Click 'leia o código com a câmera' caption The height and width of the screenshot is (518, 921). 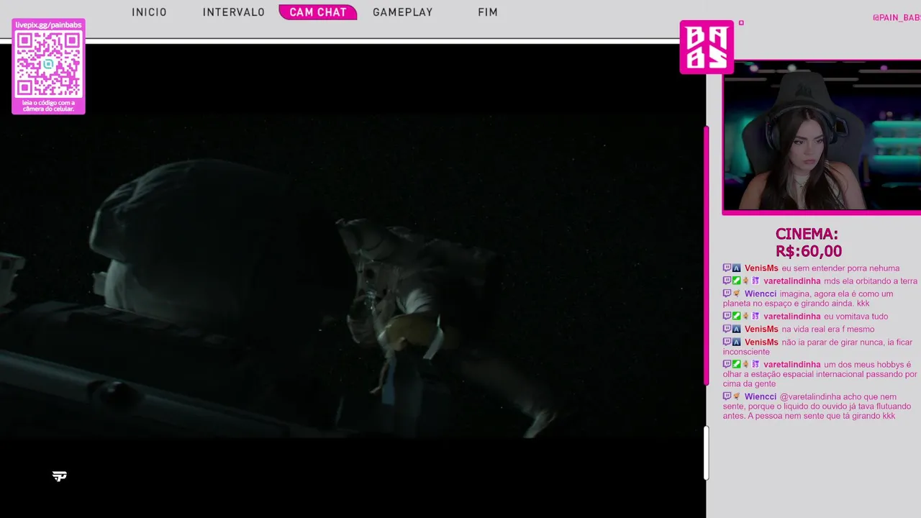(x=48, y=106)
